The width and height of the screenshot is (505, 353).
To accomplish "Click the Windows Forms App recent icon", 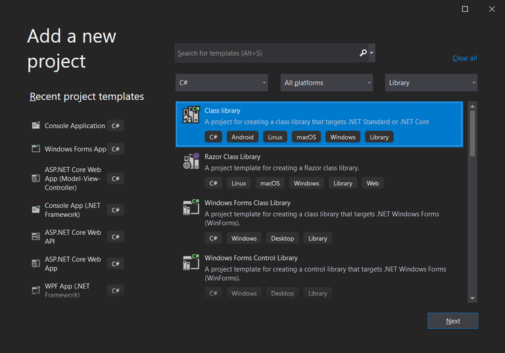I will (x=36, y=149).
